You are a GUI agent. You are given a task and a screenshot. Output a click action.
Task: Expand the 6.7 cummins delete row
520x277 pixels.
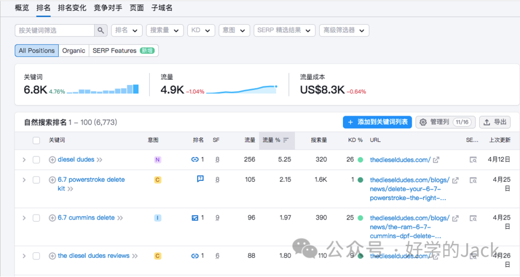(24, 218)
